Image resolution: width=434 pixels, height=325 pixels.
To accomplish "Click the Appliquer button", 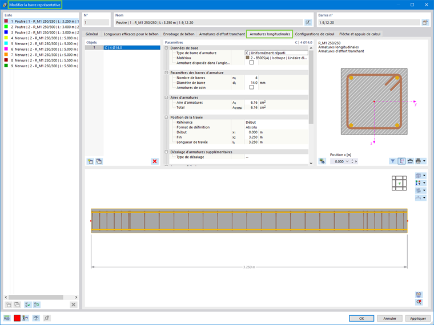I will tap(418, 318).
